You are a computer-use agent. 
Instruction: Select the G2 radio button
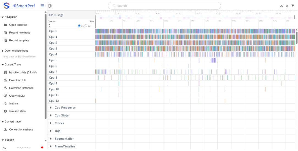(86, 26)
